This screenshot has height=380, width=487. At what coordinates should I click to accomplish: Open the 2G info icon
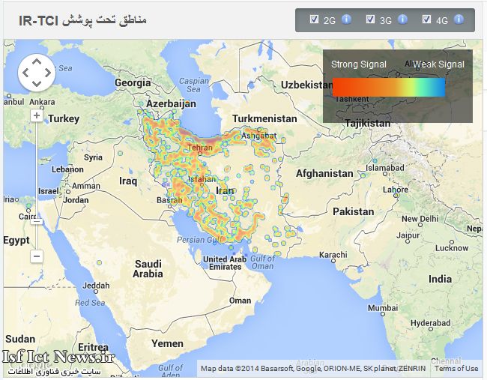[x=347, y=19]
